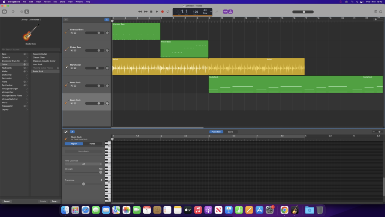Switch to the Score tab
Screen dimensions: 385x217
tap(230, 132)
